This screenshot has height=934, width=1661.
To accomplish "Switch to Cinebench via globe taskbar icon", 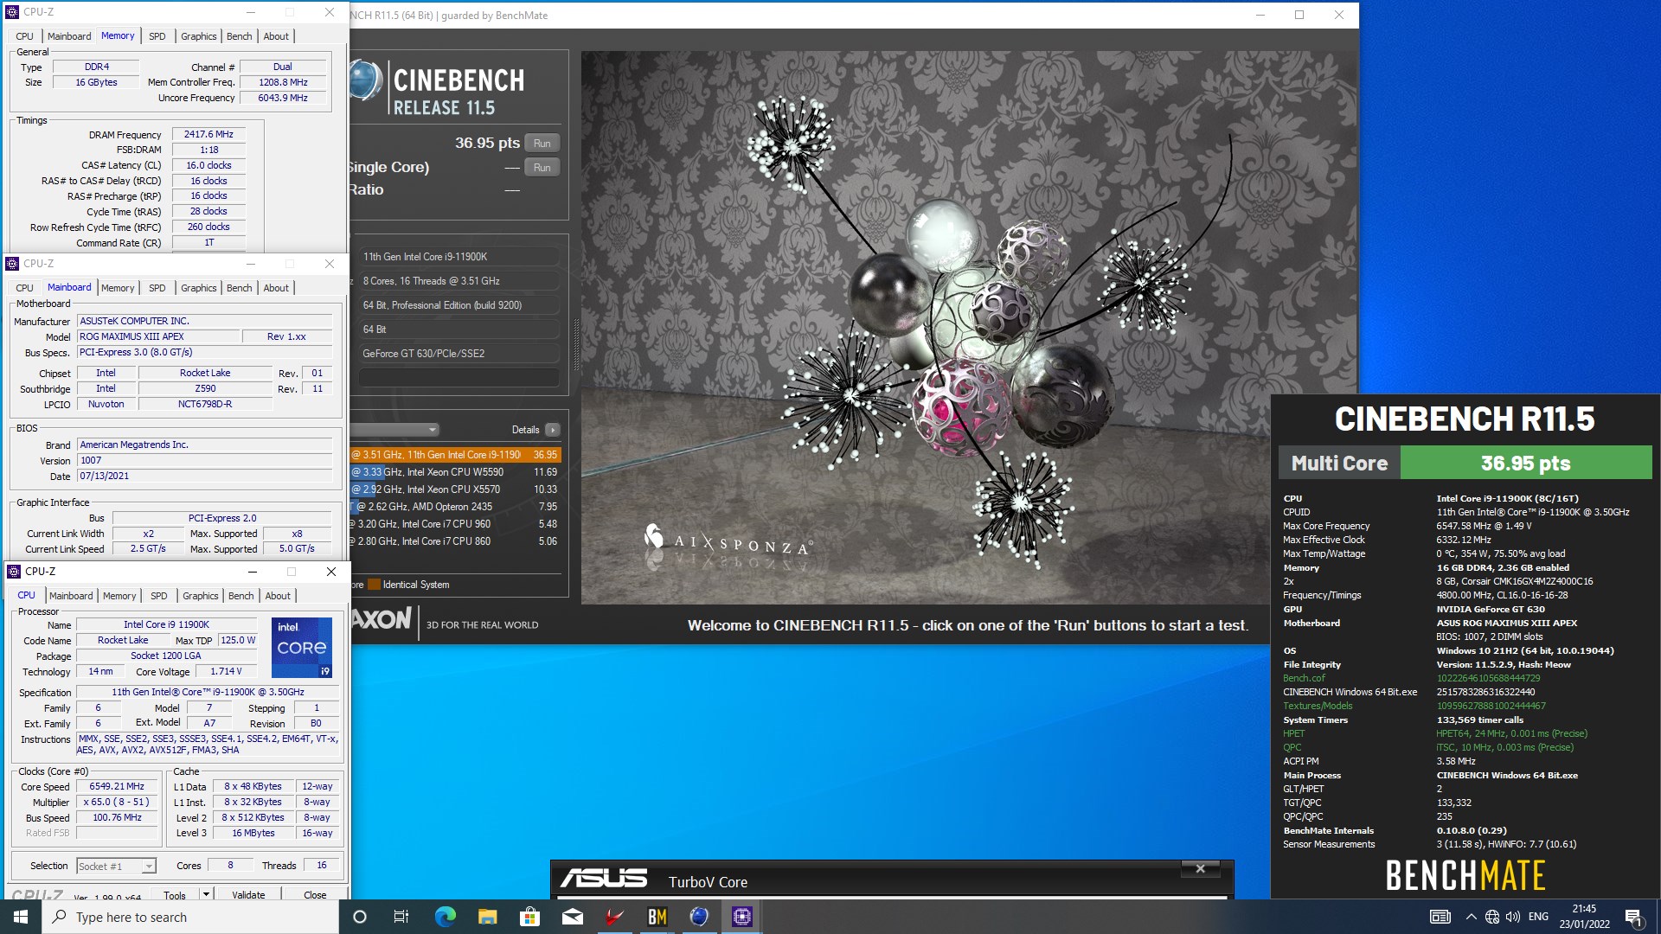I will click(699, 917).
